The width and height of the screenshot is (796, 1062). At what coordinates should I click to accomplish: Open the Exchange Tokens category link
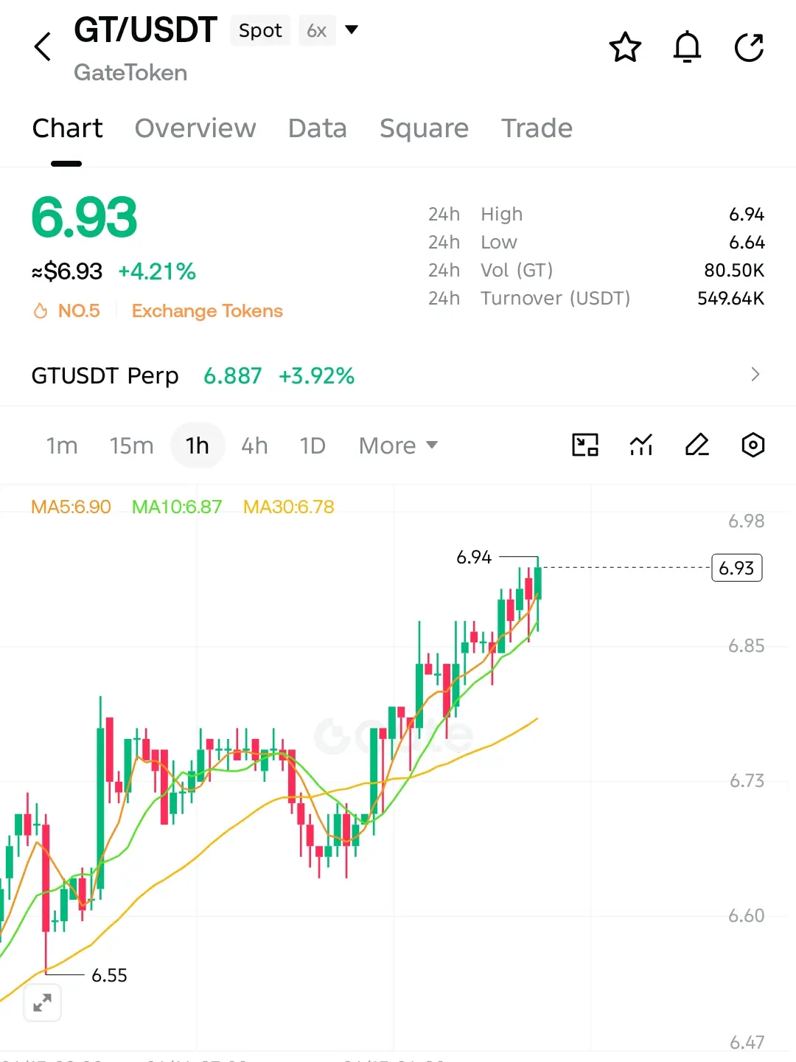coord(207,311)
